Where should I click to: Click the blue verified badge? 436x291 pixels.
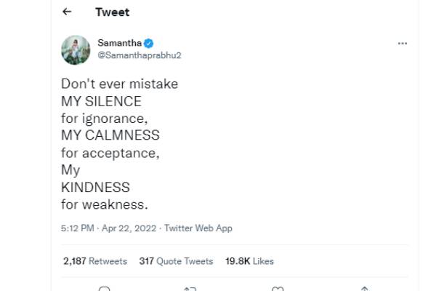click(x=149, y=43)
